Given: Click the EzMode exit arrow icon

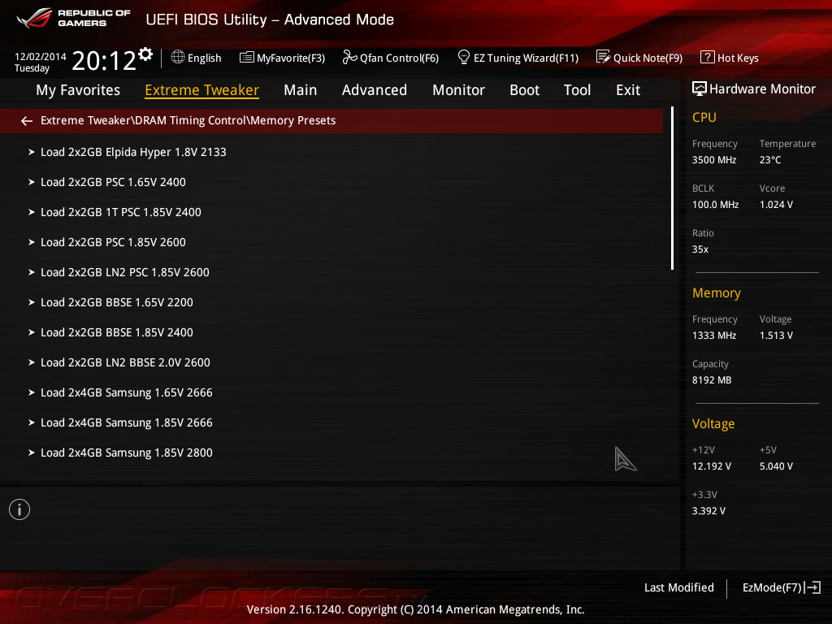Looking at the screenshot, I should [x=812, y=587].
